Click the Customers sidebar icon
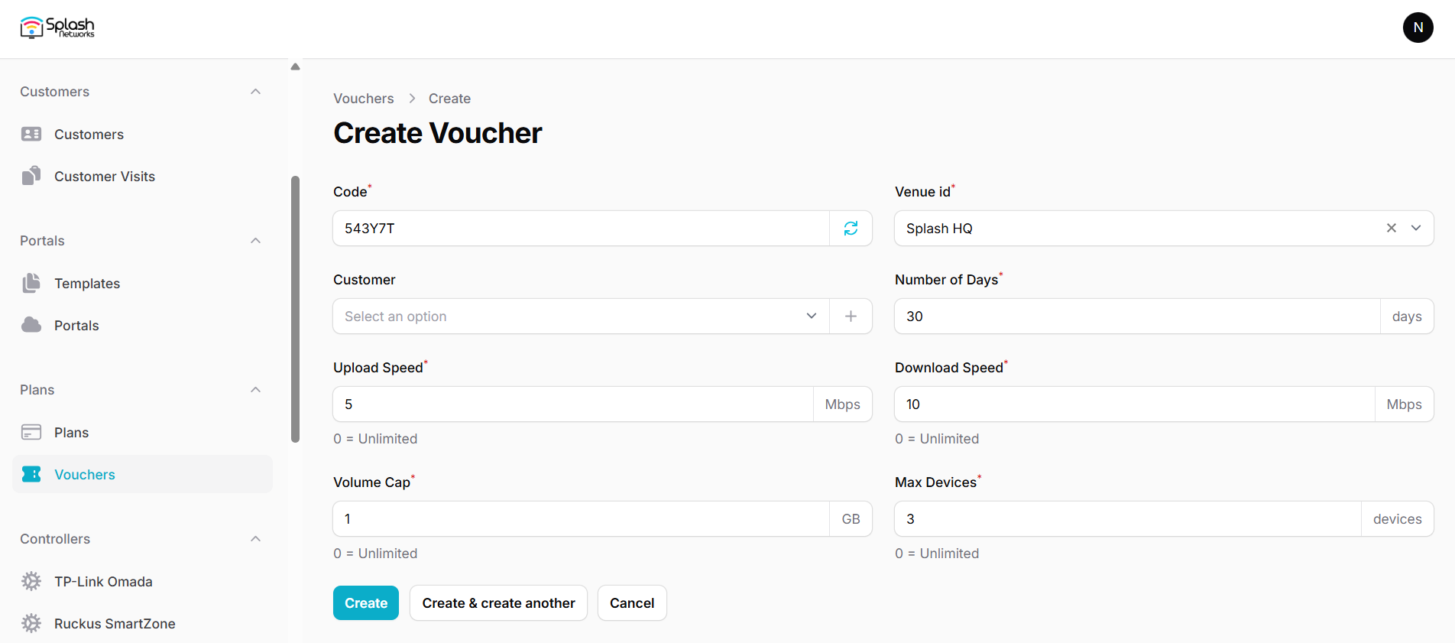 31,135
